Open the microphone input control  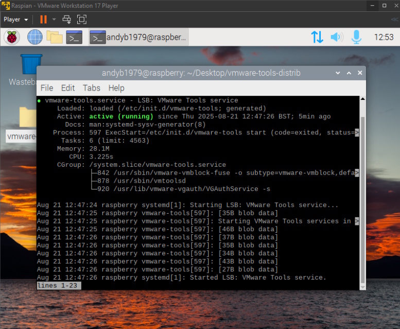356,37
